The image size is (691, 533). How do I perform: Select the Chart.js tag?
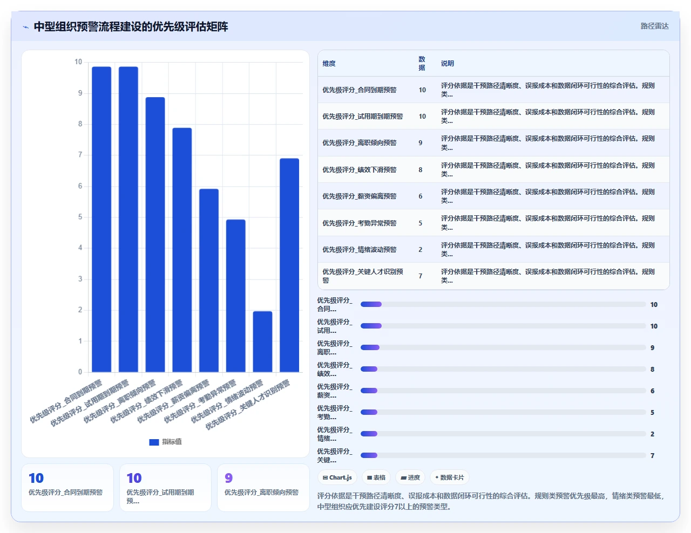[x=337, y=477]
